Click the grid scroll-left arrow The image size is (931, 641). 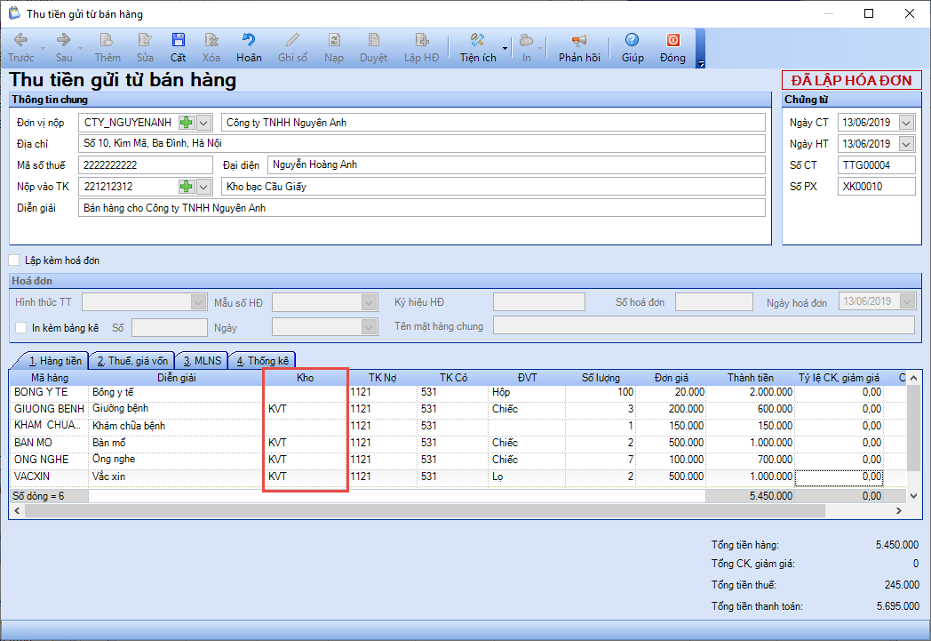pos(17,511)
